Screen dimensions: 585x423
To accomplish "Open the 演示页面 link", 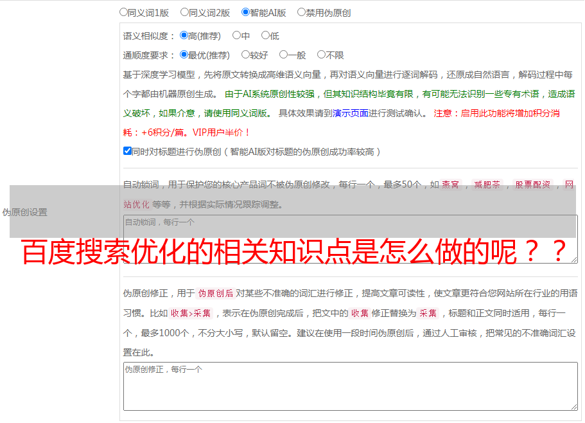I will pyautogui.click(x=351, y=113).
